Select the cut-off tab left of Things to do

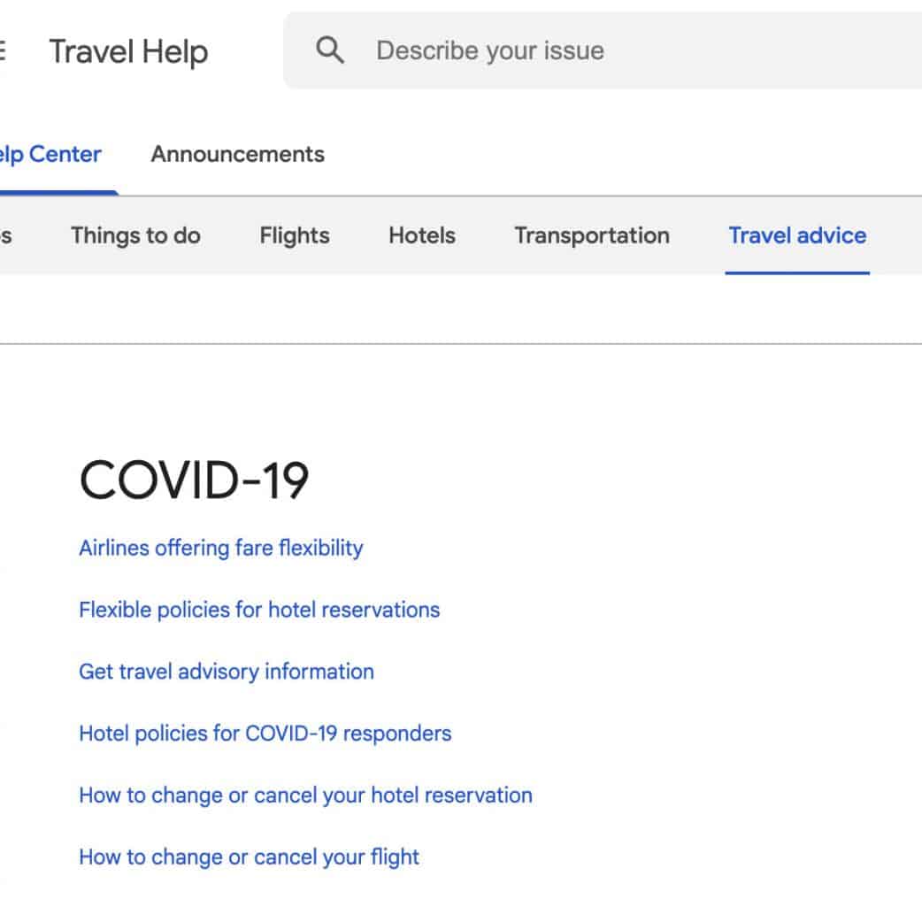5,235
